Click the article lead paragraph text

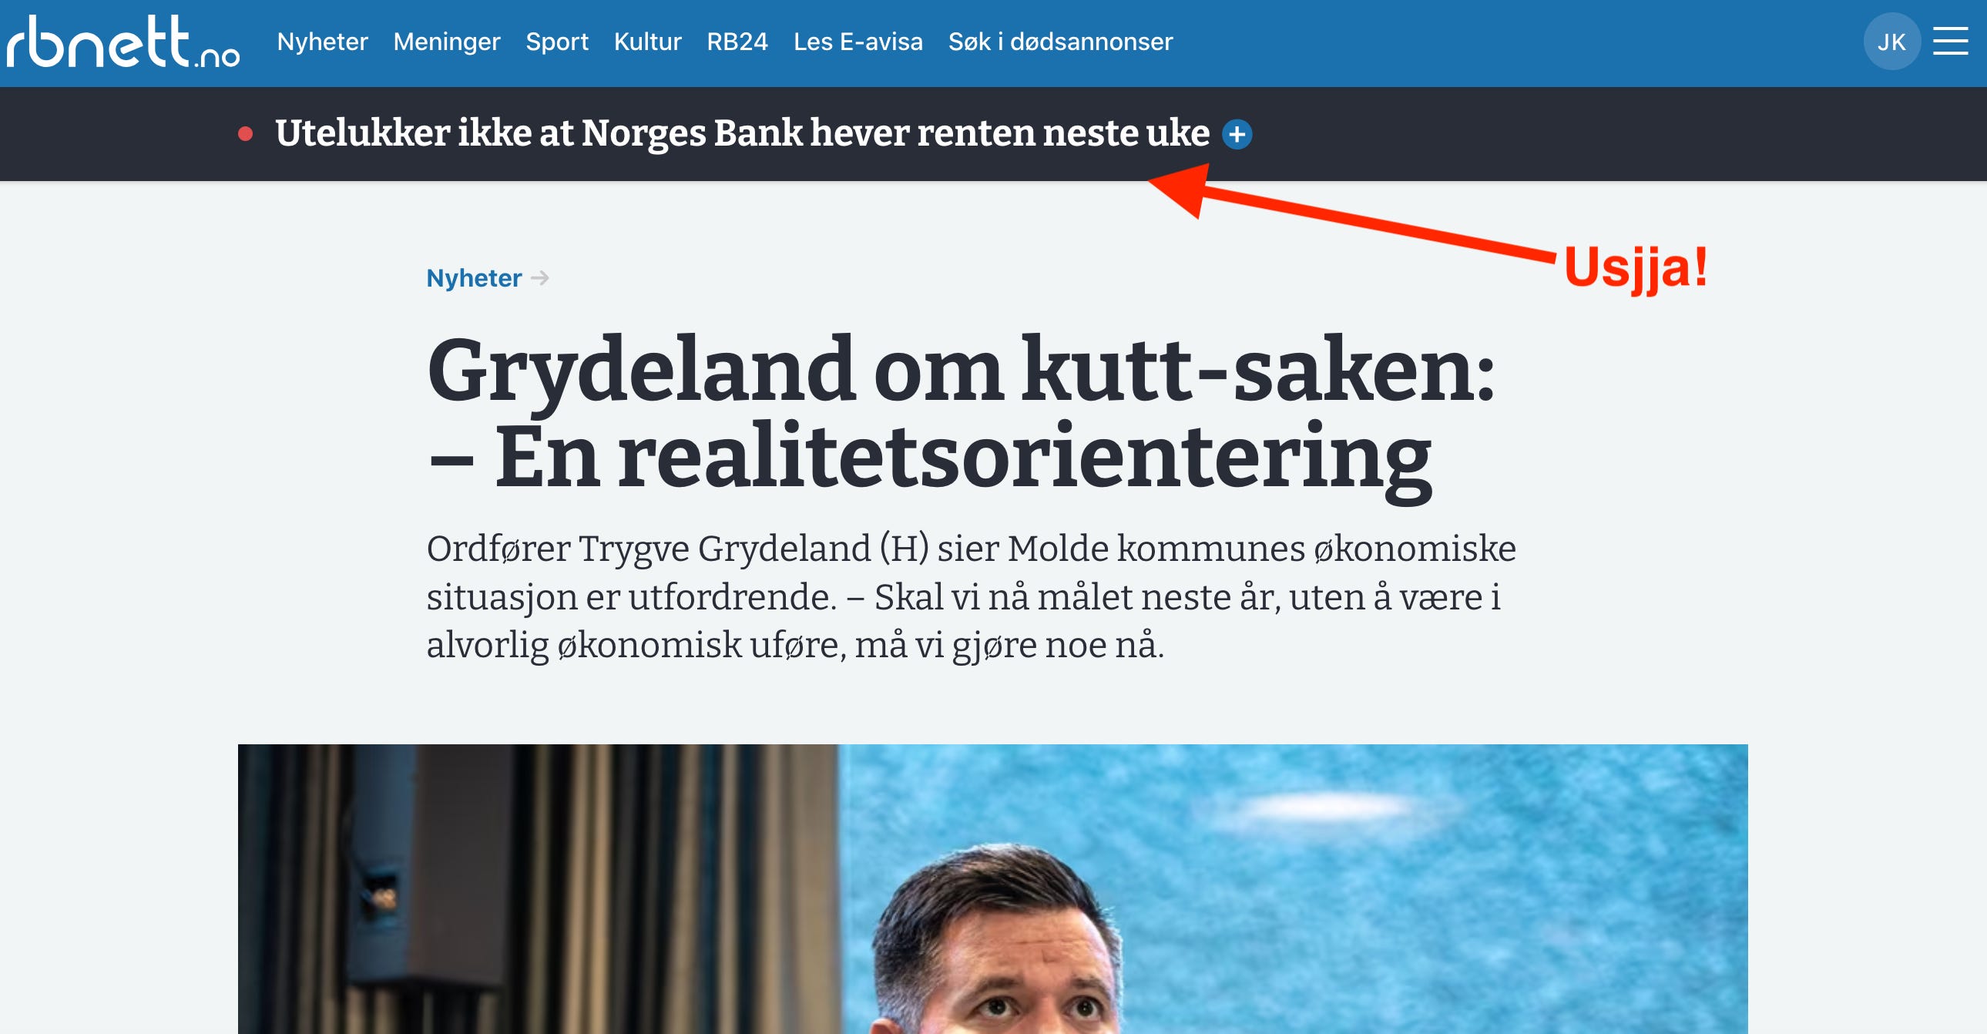coord(971,596)
